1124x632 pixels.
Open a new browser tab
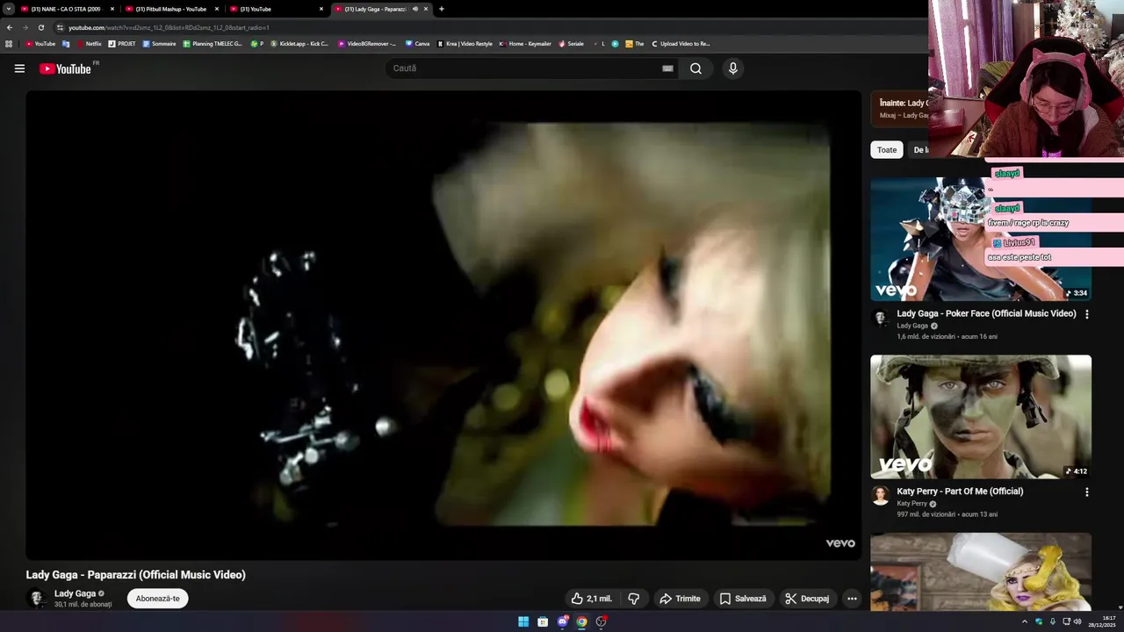click(x=441, y=9)
